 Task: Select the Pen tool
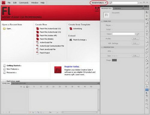147,31
